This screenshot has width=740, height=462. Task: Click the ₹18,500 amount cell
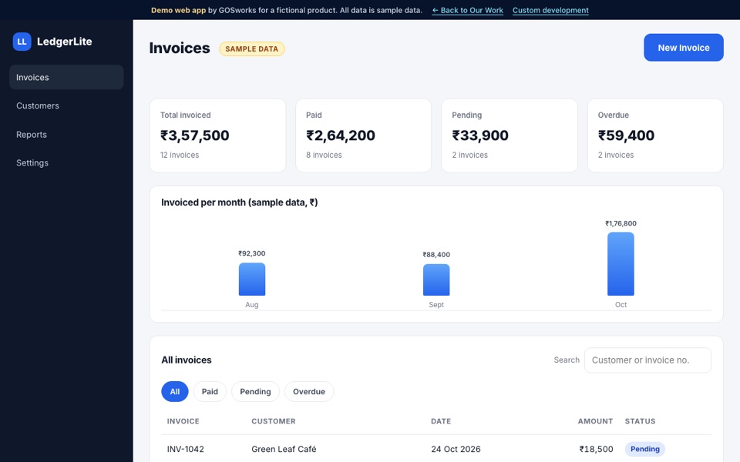(596, 449)
